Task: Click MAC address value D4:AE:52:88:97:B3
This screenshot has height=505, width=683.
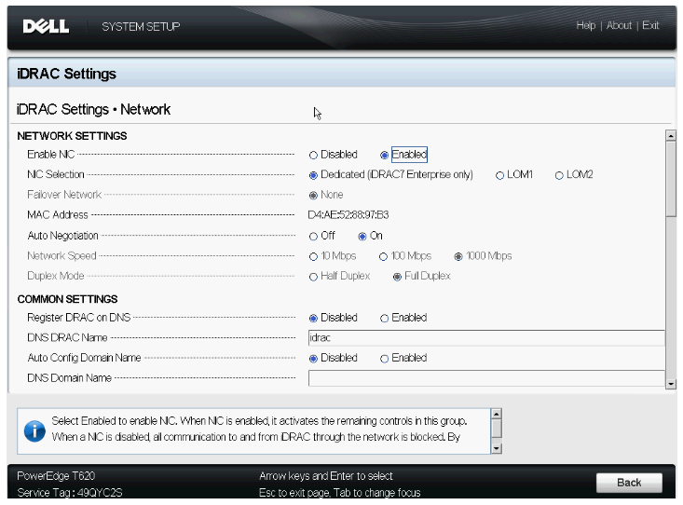Action: [348, 215]
